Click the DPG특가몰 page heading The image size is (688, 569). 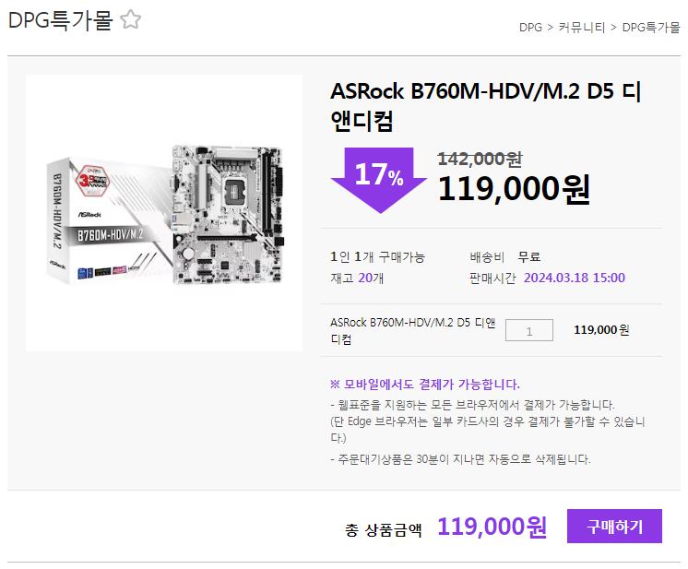tap(61, 20)
